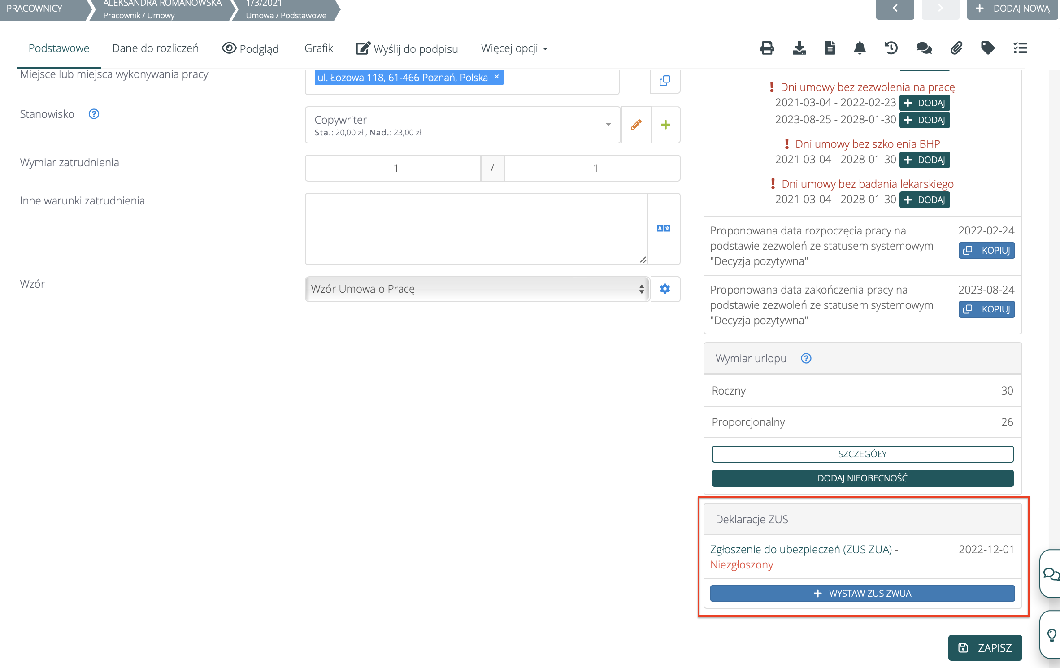Click the paperclip attachments icon

click(956, 48)
